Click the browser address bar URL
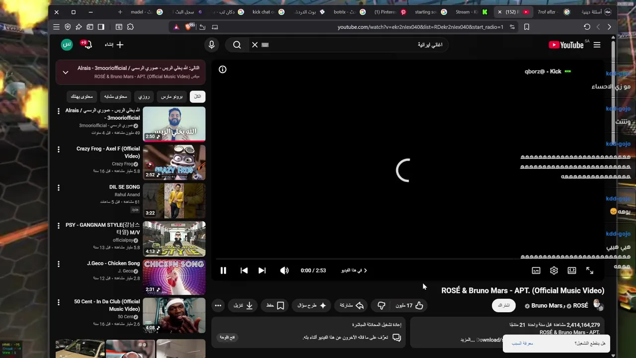The height and width of the screenshot is (358, 636). click(420, 27)
